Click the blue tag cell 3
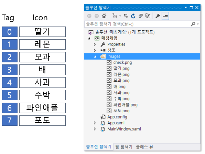205x154 pixels. coord(10,70)
